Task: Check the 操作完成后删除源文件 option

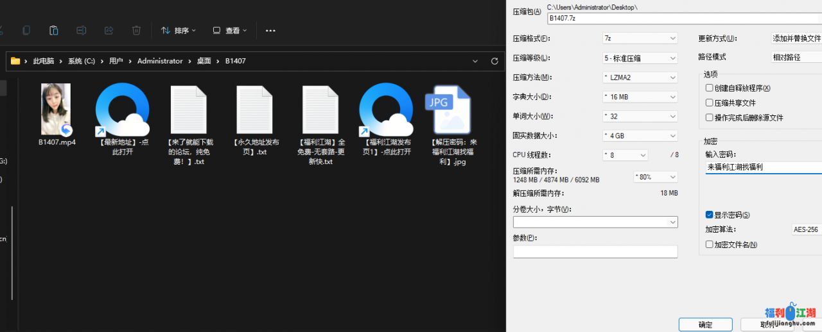Action: 709,117
